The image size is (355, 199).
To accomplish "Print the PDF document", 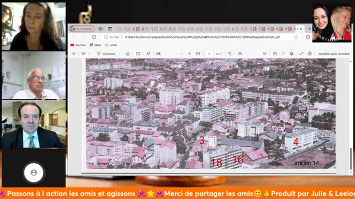I will (x=275, y=54).
